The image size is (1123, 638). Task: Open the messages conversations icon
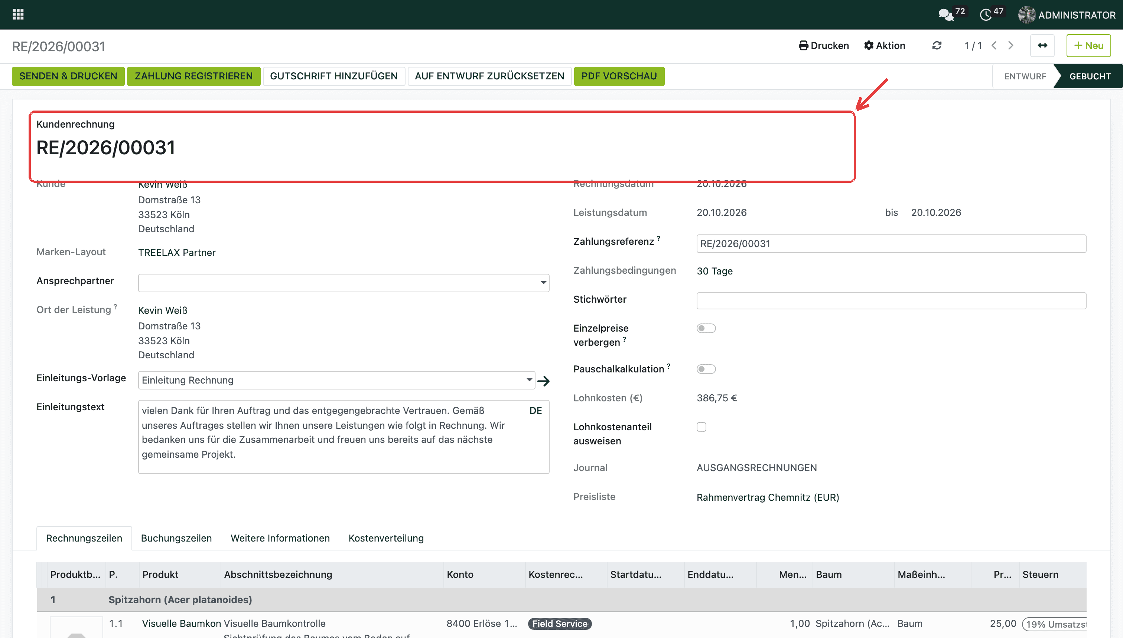click(946, 15)
